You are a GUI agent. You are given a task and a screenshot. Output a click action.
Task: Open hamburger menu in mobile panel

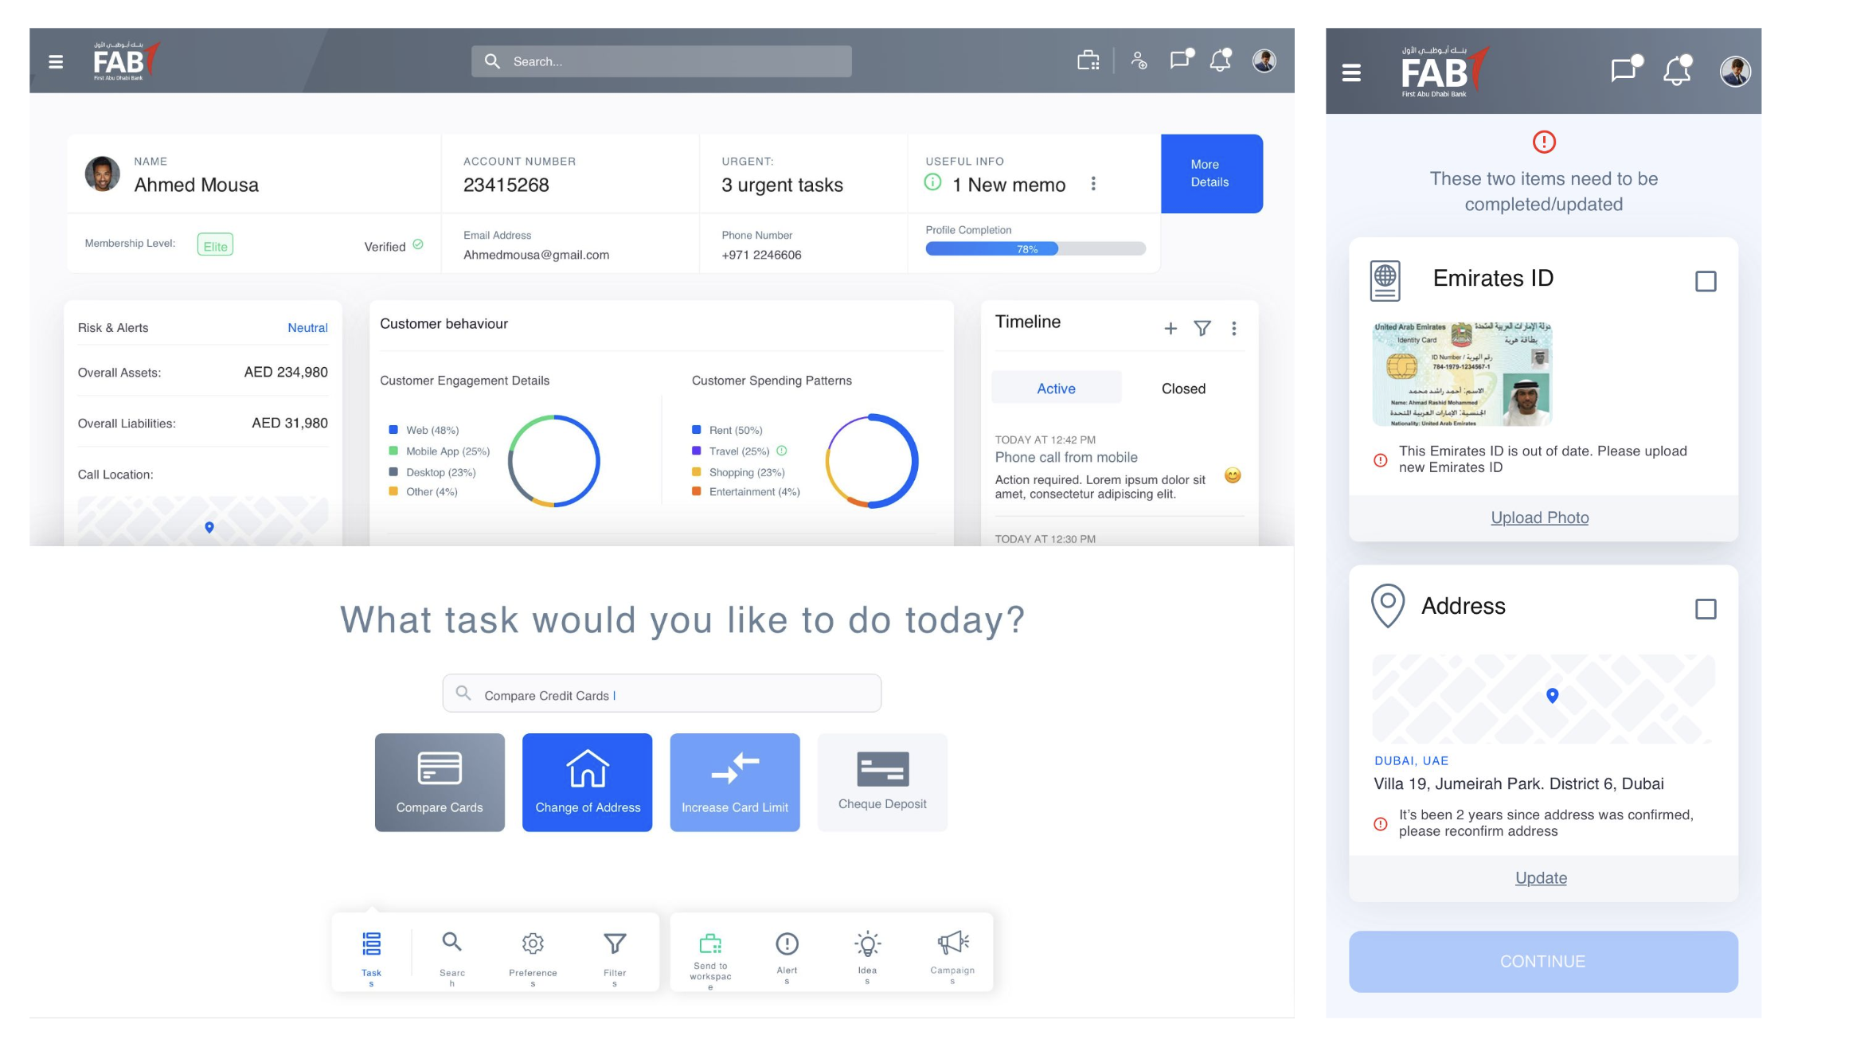tap(1351, 73)
